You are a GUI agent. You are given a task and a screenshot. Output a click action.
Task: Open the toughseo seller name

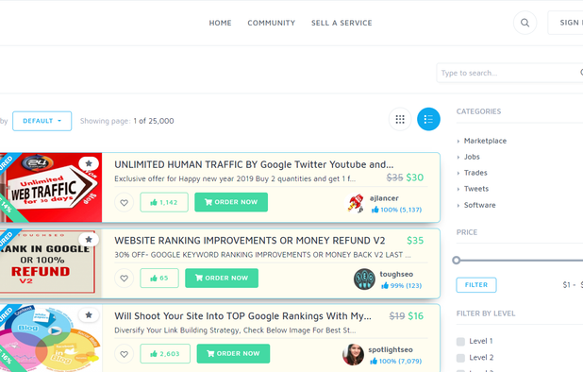click(x=396, y=274)
